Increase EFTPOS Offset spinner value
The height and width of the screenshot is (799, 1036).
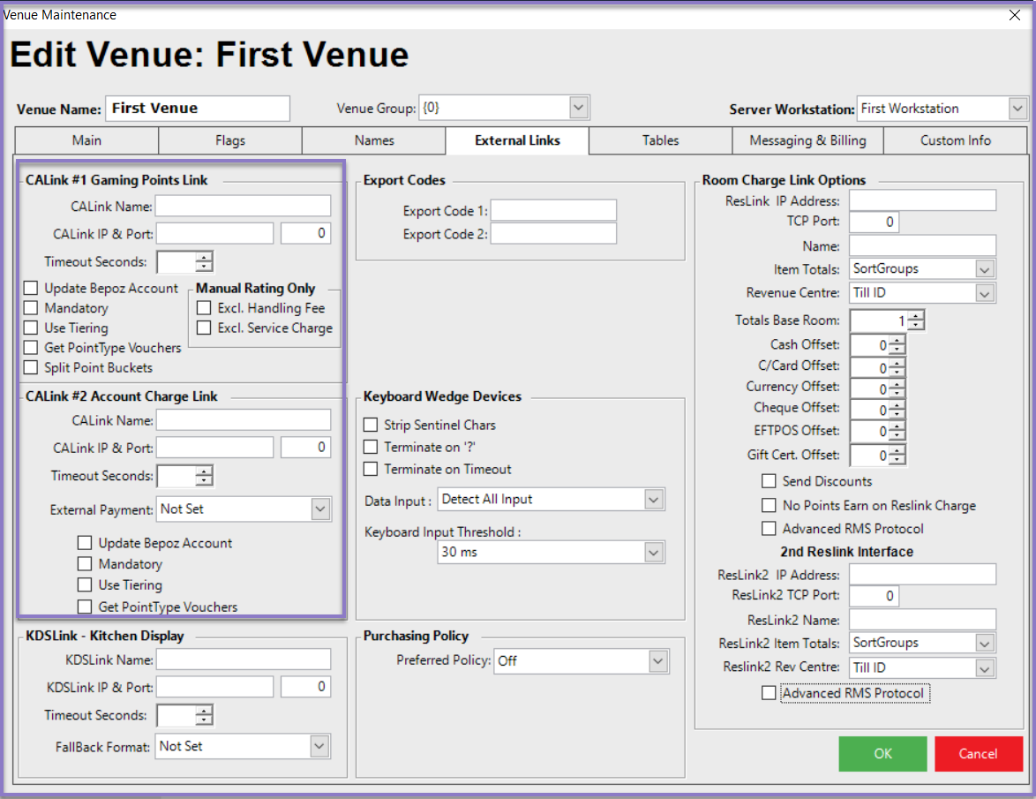tap(897, 426)
